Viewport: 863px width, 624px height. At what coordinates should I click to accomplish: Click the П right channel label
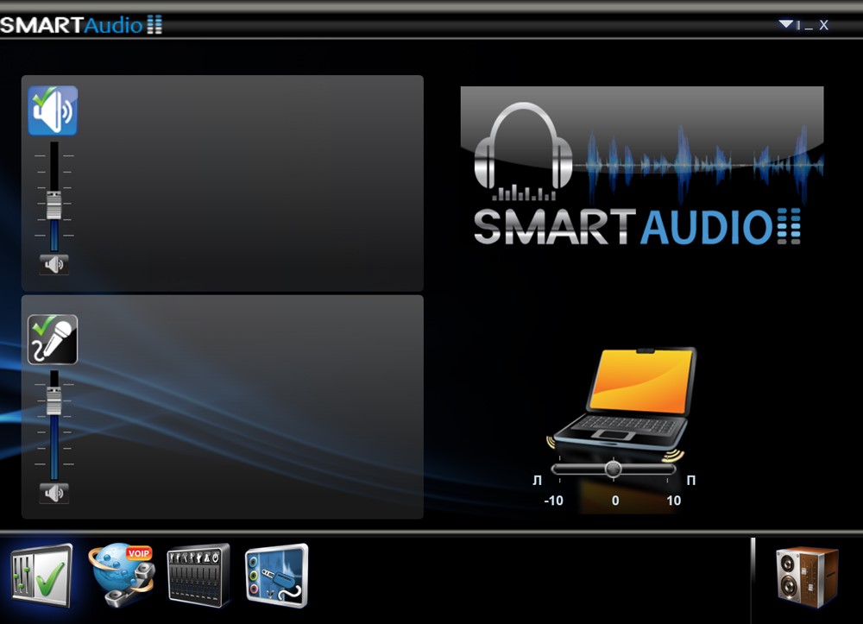(691, 481)
